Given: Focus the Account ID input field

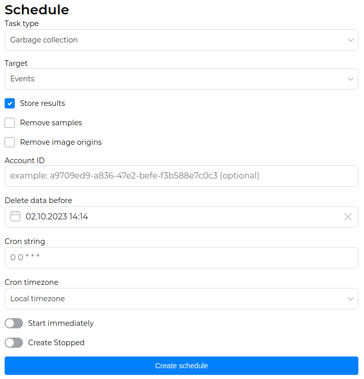Looking at the screenshot, I should click(181, 176).
